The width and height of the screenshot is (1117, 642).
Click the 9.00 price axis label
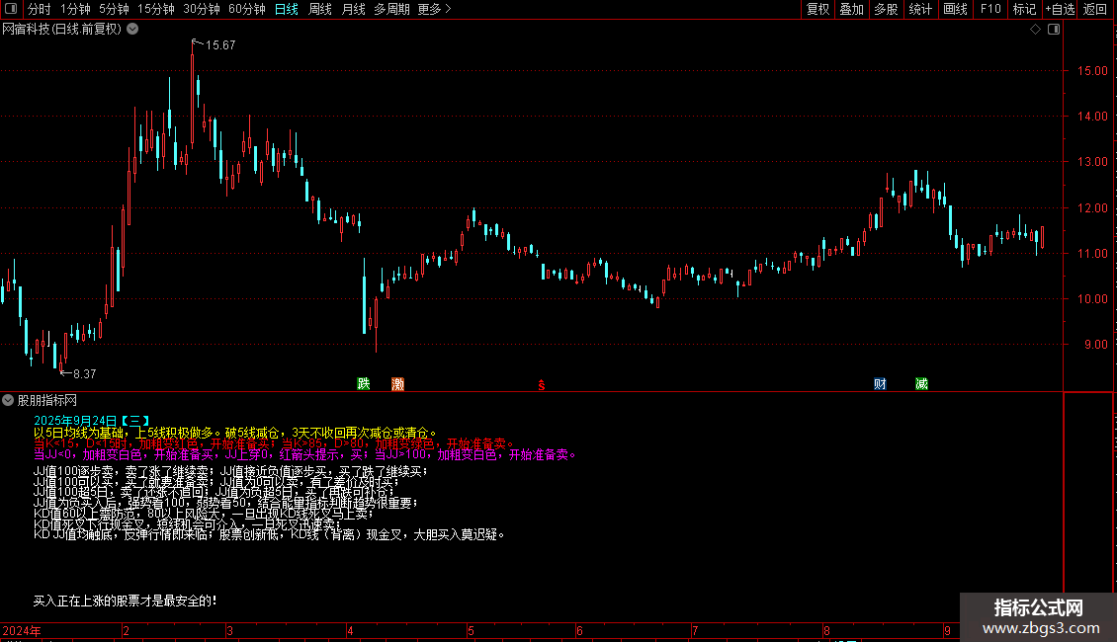tap(1095, 344)
